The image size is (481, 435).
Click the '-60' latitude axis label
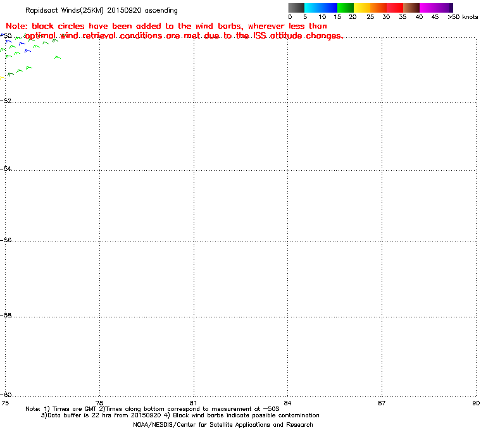click(x=6, y=395)
